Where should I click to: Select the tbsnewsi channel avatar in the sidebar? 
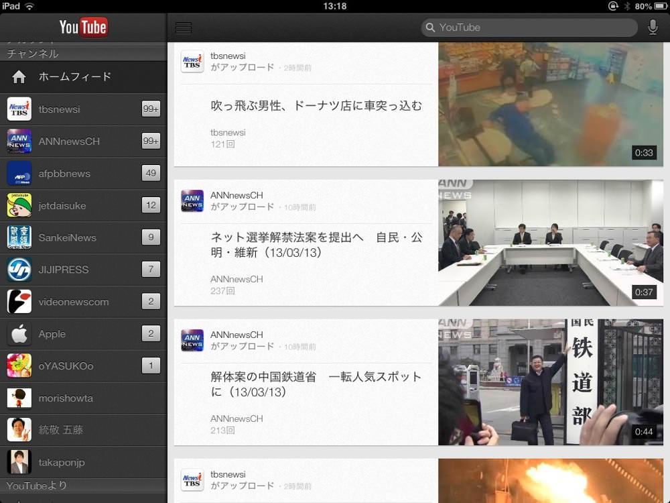pos(19,109)
